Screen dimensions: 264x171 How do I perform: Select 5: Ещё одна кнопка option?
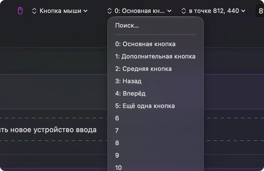(155, 106)
